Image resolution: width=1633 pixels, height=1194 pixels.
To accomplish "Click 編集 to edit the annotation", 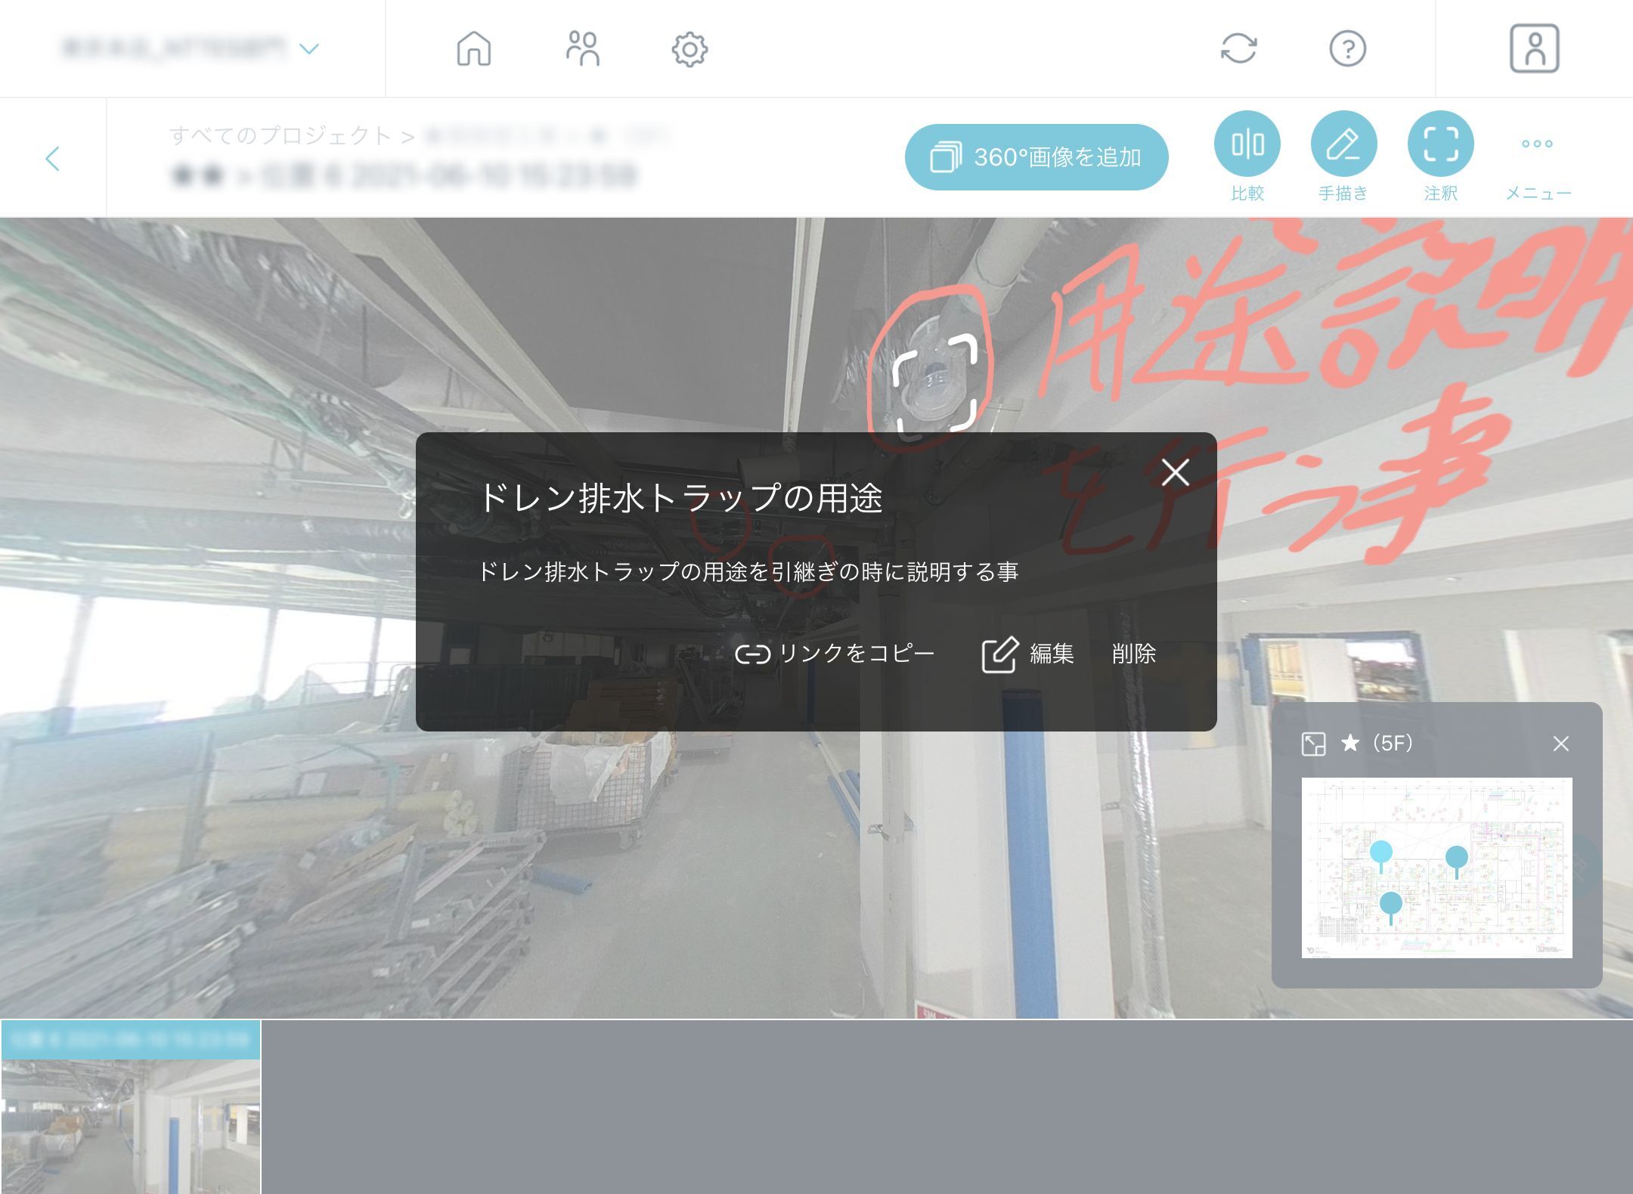I will click(1028, 654).
